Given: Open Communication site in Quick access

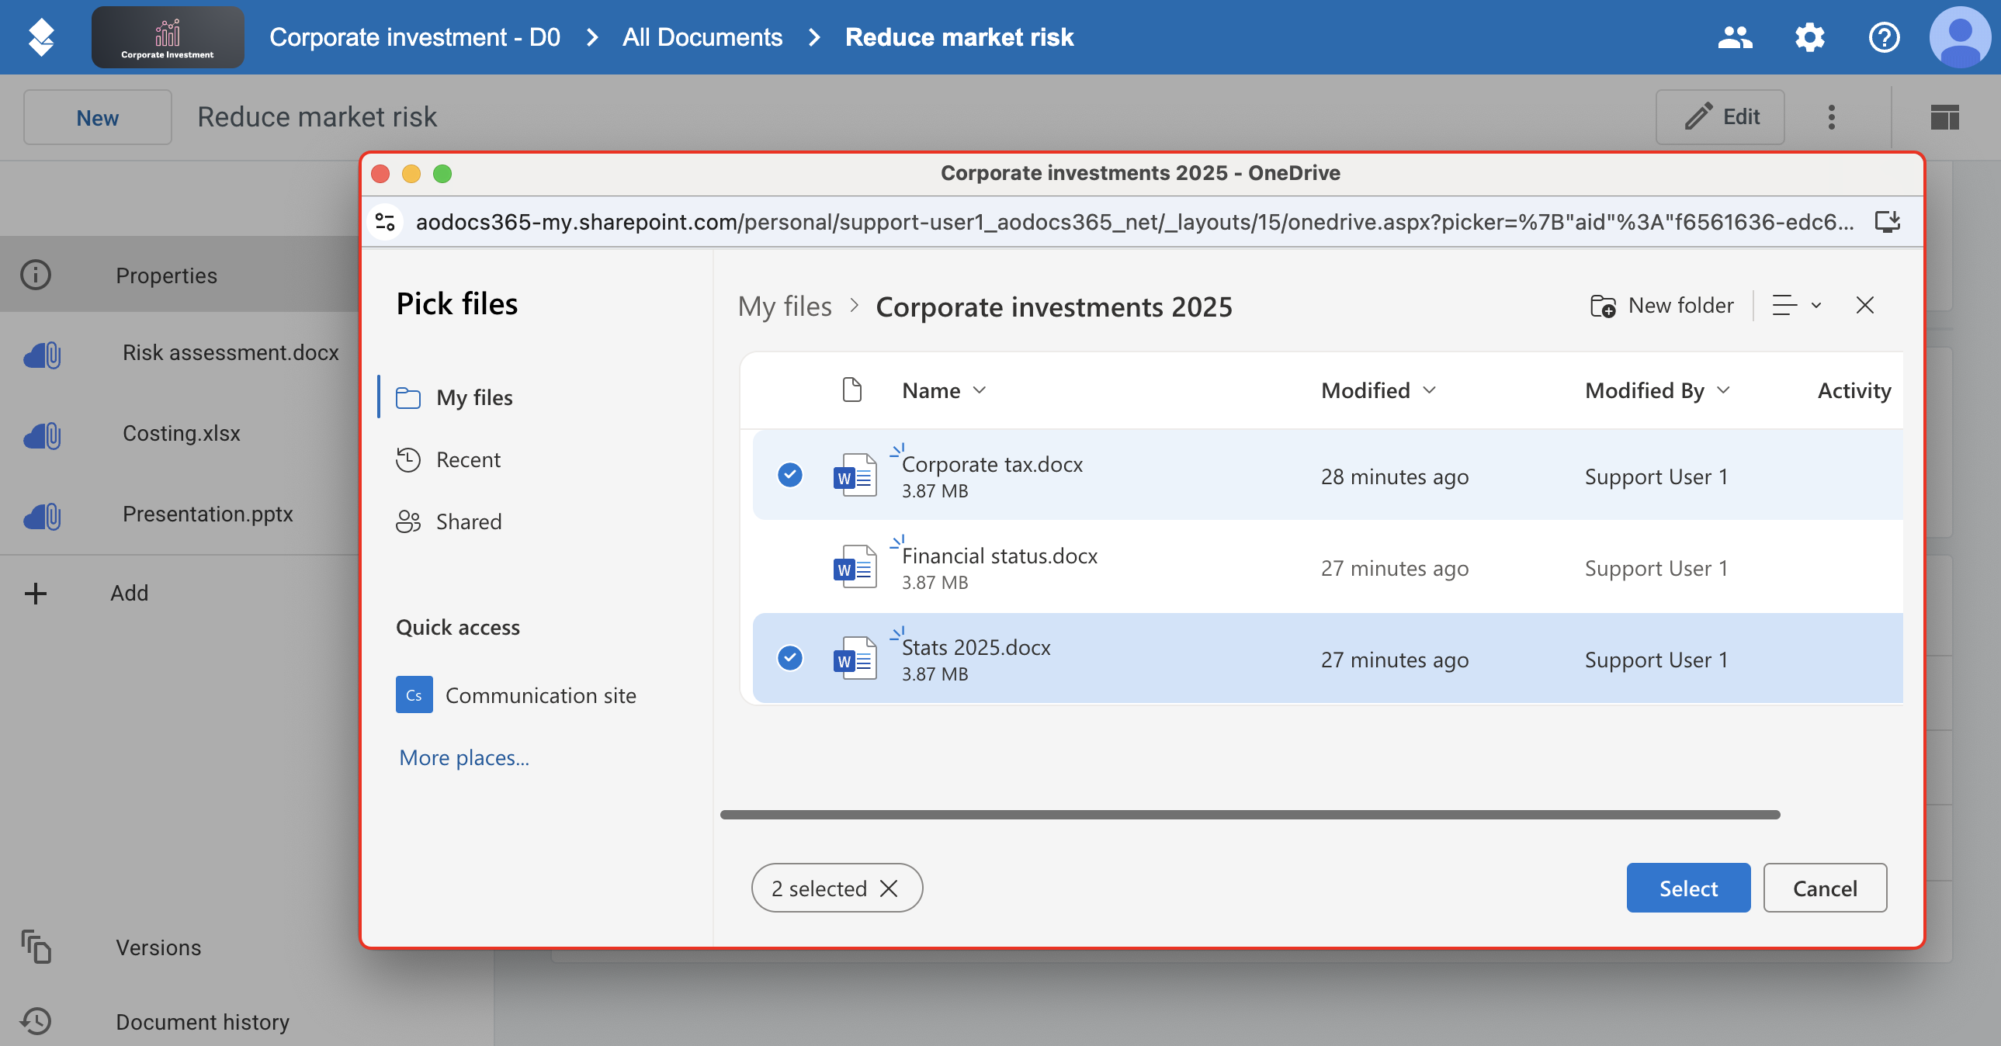Looking at the screenshot, I should pyautogui.click(x=516, y=695).
